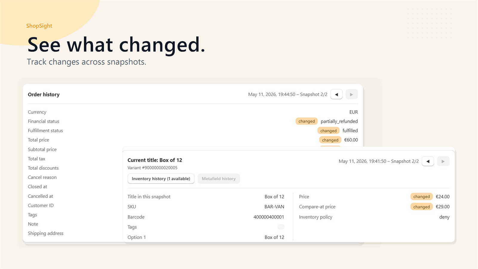Open Inventory history (1 available)
Image resolution: width=478 pixels, height=269 pixels.
(161, 179)
